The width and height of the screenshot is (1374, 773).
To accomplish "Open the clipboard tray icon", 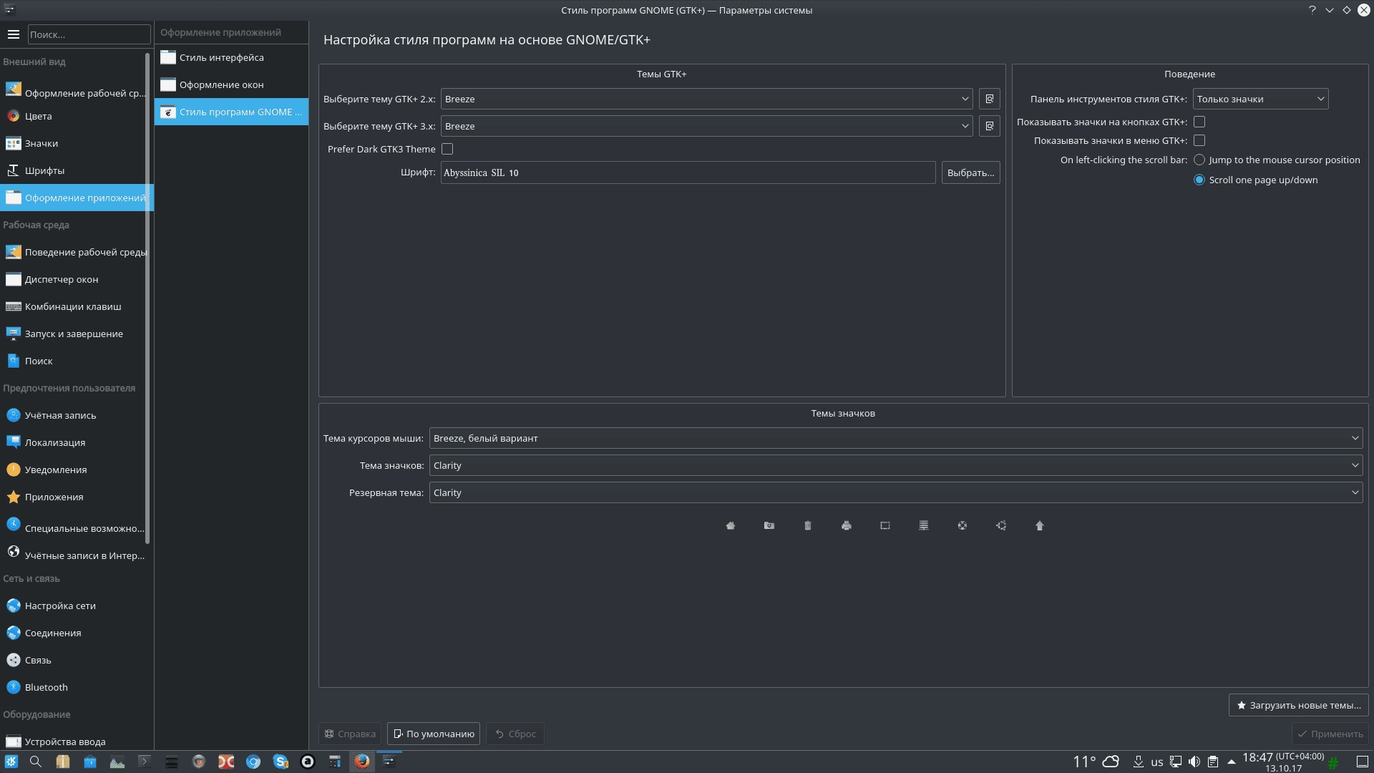I will tap(1212, 762).
